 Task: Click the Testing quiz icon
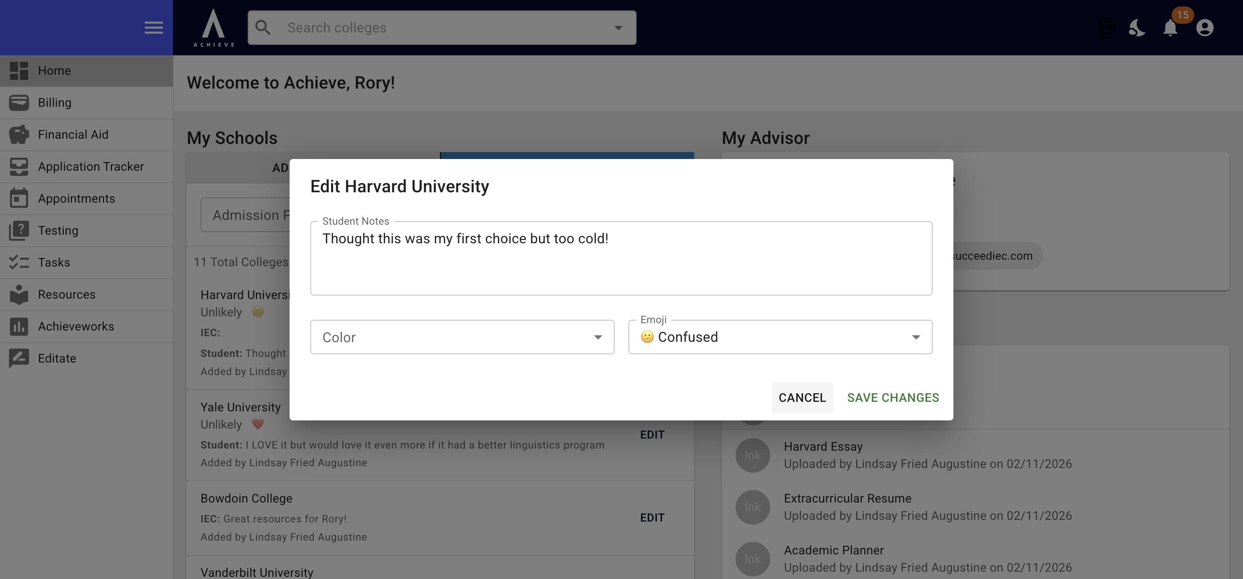(19, 230)
